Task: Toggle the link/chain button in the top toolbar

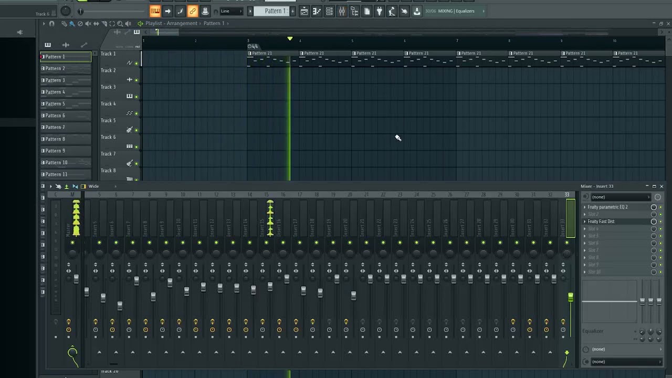Action: pyautogui.click(x=193, y=11)
